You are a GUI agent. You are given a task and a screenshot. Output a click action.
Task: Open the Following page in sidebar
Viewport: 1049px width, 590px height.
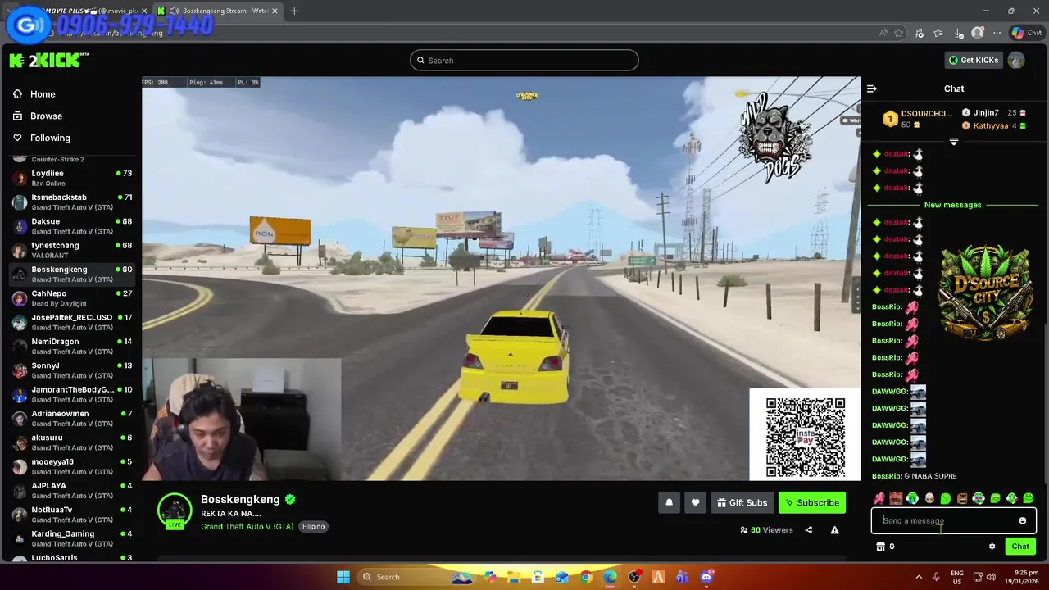pos(42,138)
